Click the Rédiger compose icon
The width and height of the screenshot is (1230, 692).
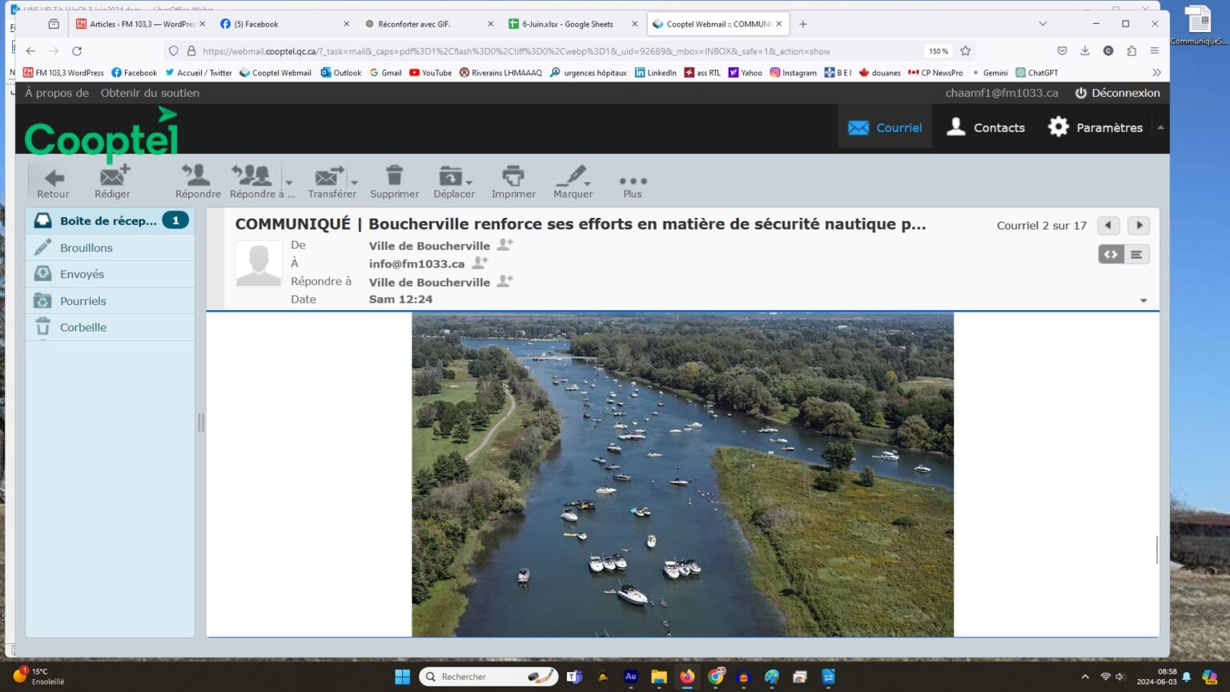113,177
